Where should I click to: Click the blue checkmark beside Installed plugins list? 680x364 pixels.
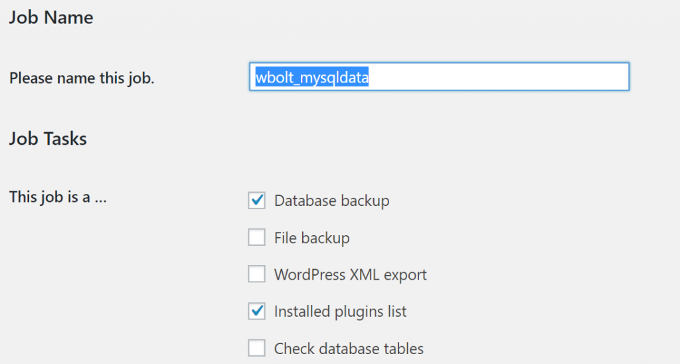tap(256, 311)
